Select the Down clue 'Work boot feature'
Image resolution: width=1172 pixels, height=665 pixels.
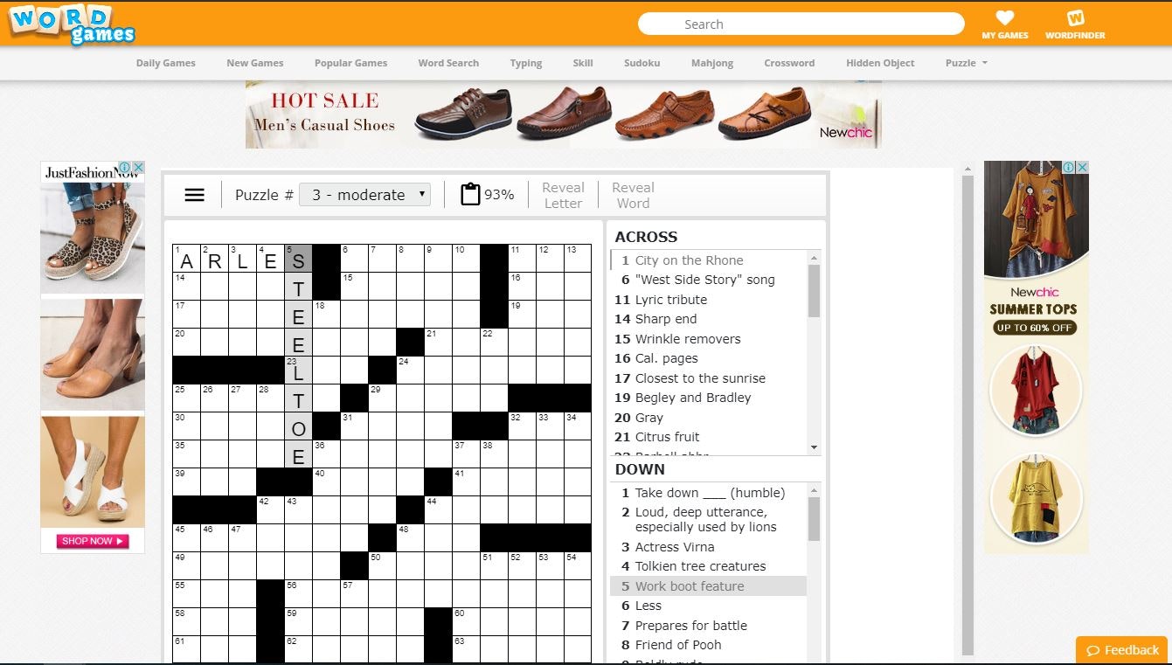point(690,585)
